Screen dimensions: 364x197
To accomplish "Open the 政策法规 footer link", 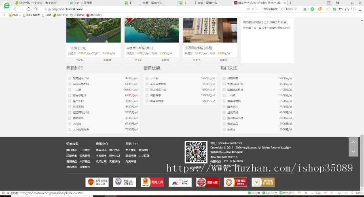I will click(x=101, y=161).
